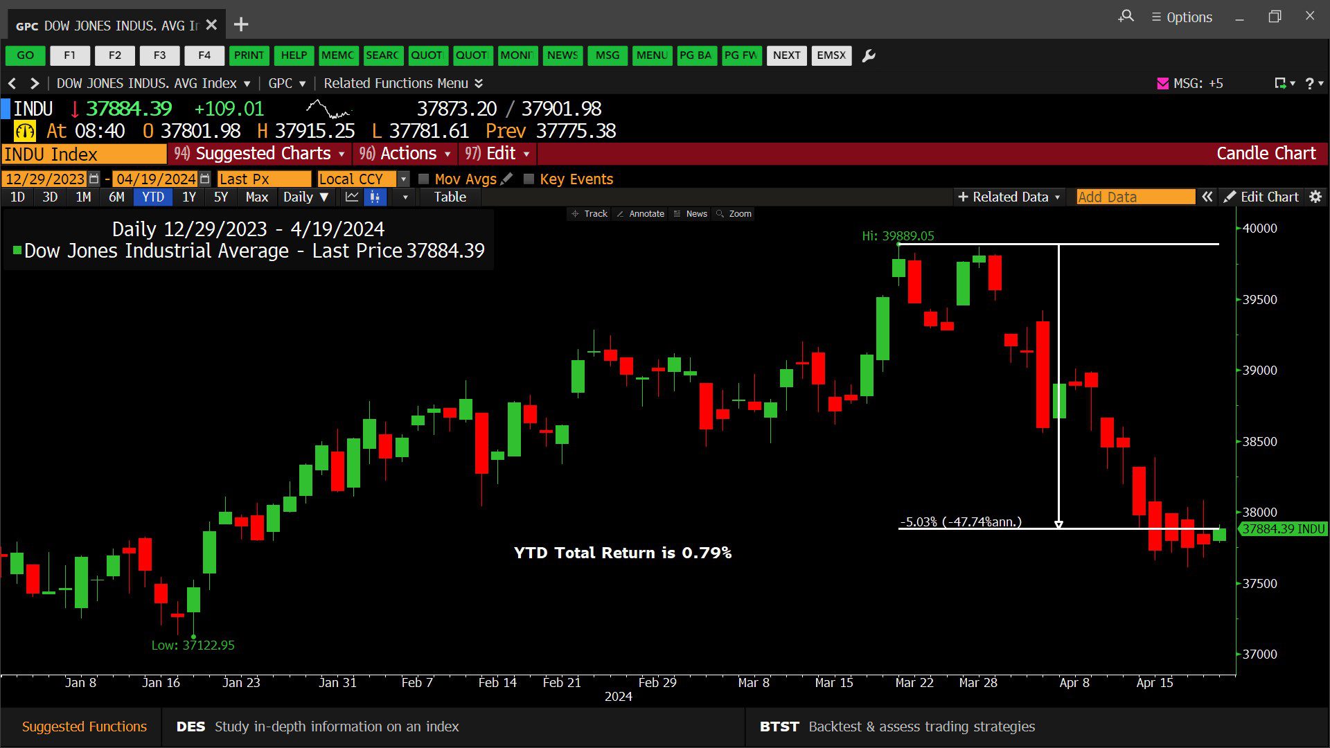Screen dimensions: 1330x748
Task: Switch to the line chart icon
Action: coord(352,197)
